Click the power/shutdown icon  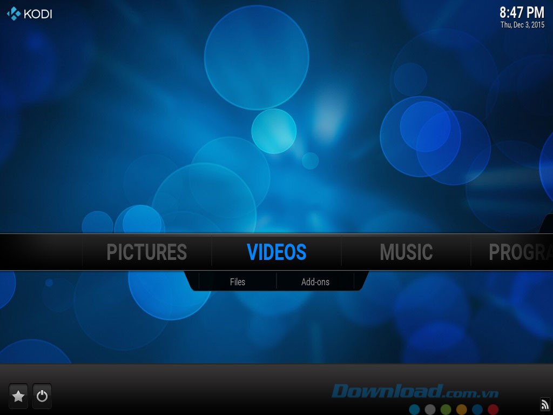tap(42, 396)
